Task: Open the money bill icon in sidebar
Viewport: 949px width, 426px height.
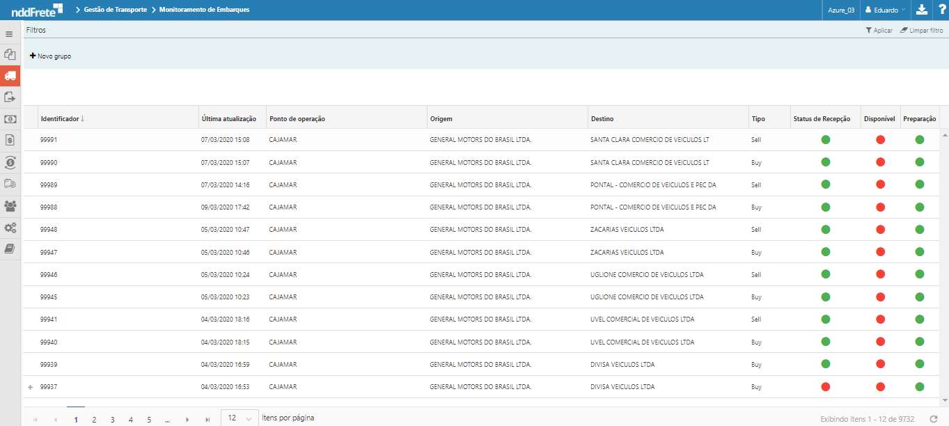Action: [x=10, y=119]
